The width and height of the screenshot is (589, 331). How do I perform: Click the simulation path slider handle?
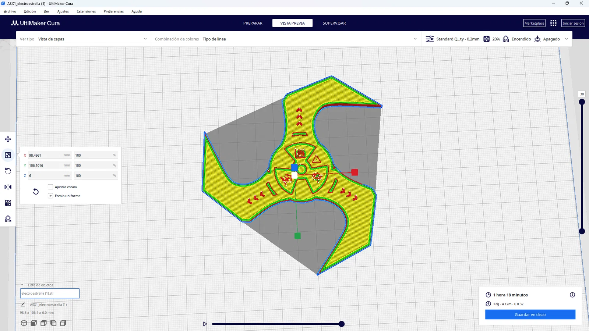(x=342, y=324)
